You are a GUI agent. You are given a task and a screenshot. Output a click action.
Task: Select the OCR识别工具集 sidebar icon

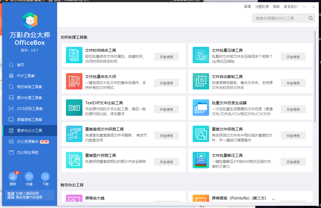11,108
